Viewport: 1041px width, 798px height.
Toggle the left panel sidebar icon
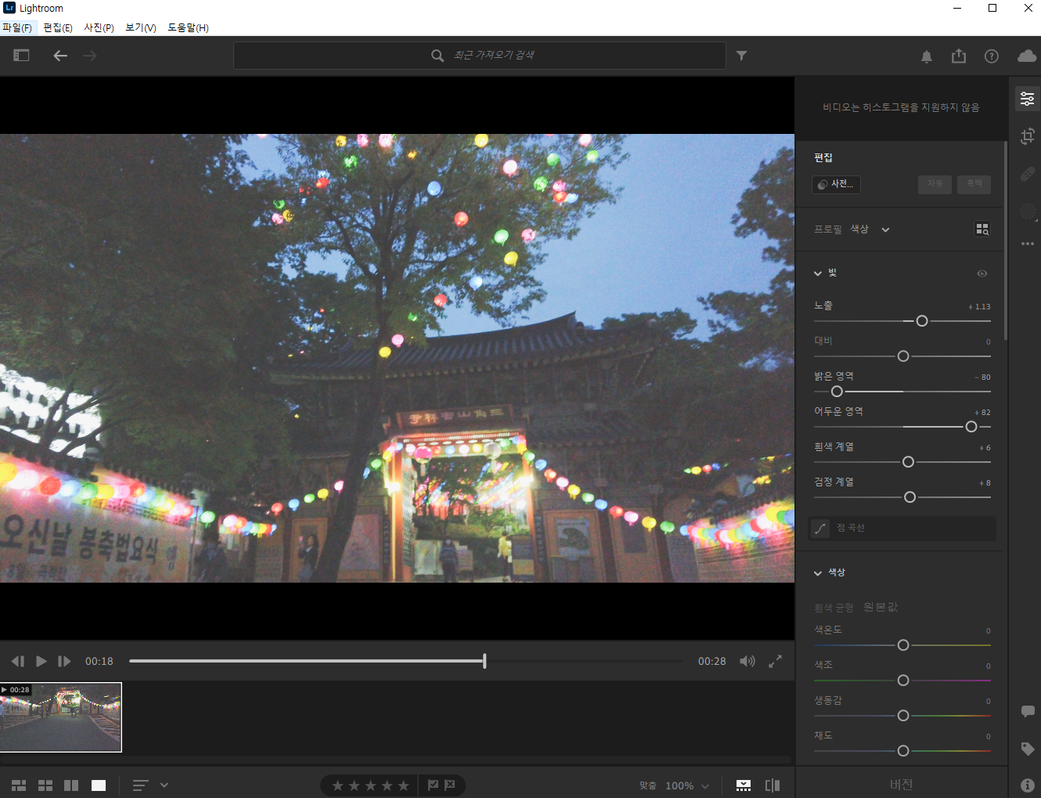tap(21, 56)
